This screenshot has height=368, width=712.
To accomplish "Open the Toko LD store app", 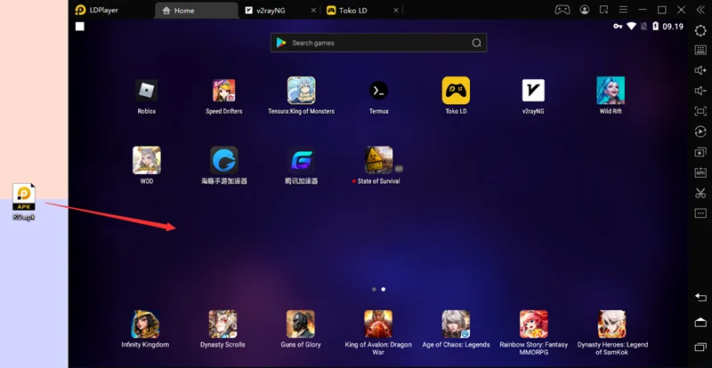I will [x=456, y=91].
